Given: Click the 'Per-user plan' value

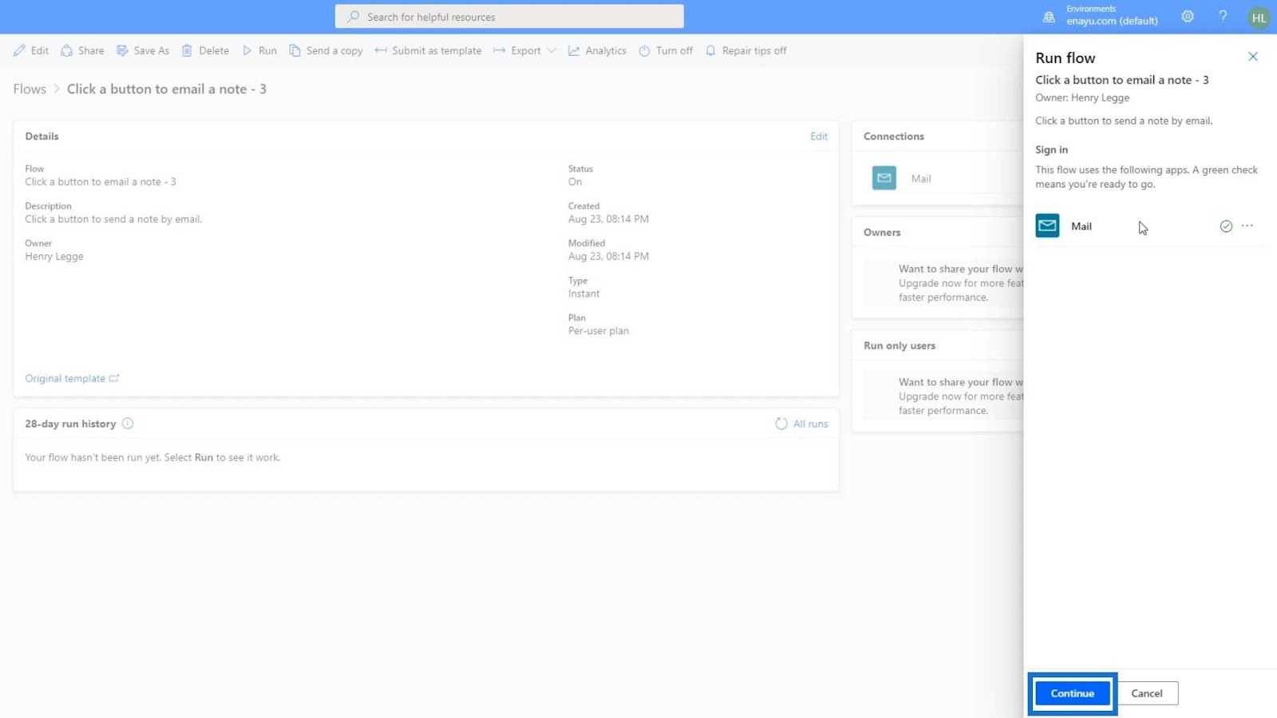Looking at the screenshot, I should pos(599,330).
